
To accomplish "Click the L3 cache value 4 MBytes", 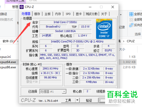I will (91, 82).
